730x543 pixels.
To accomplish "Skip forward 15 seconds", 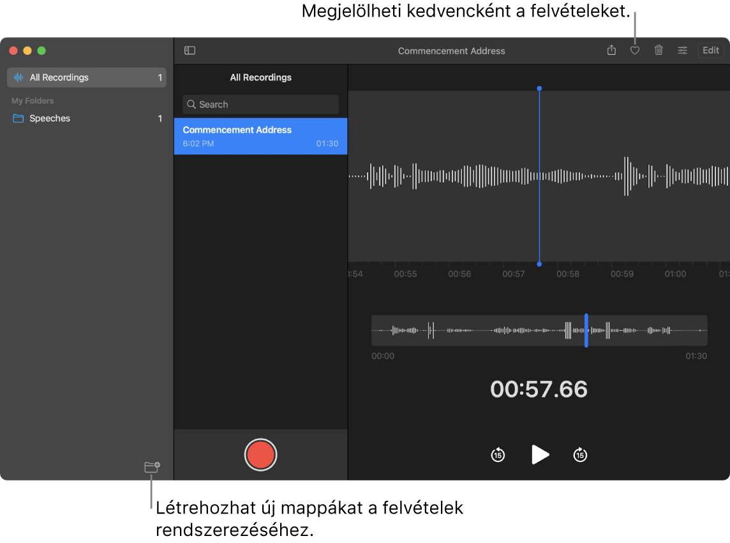I will [x=580, y=454].
